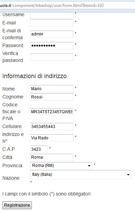Screen dimensions: 135x212
Task: Click the empty E-mail field
Action: click(52, 23)
